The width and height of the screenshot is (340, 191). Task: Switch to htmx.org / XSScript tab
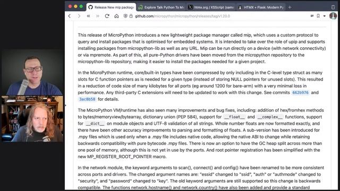pos(211,7)
